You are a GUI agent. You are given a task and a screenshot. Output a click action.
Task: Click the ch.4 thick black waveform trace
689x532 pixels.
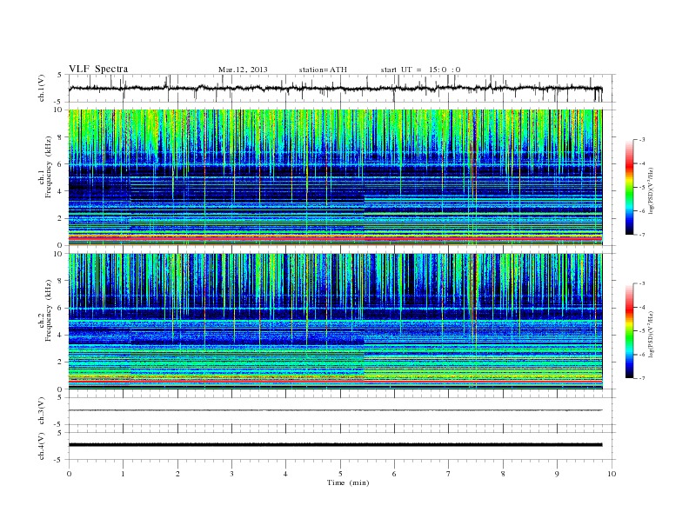[x=335, y=445]
